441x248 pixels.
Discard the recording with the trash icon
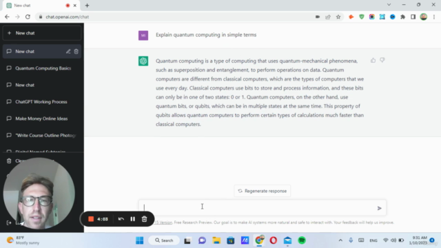(144, 219)
